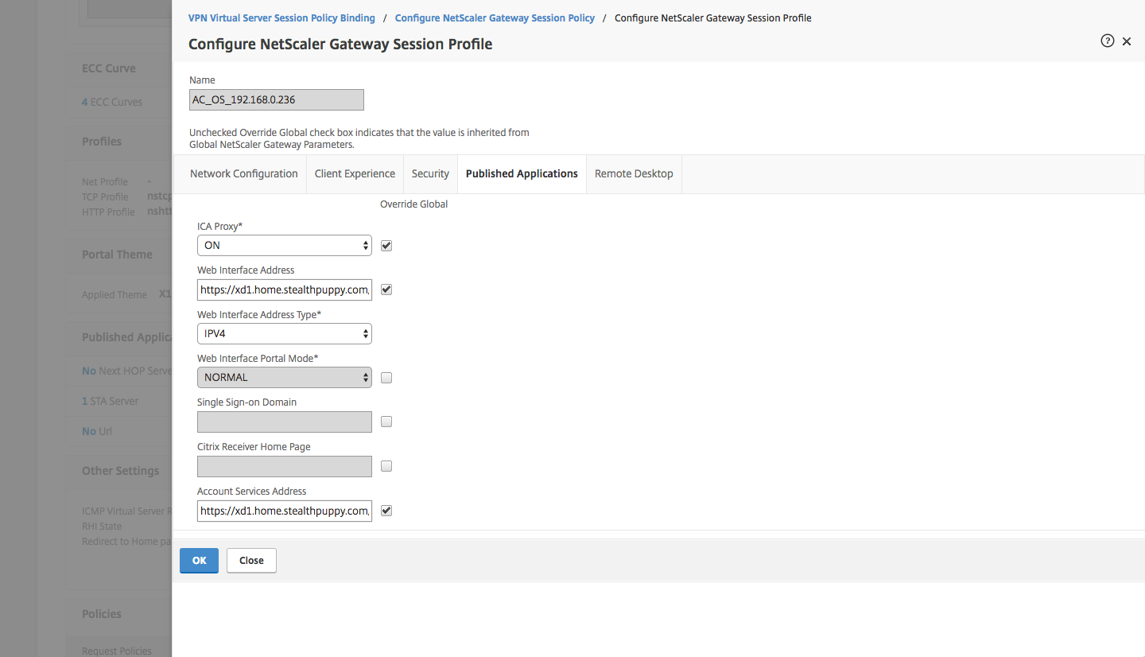
Task: Click the Single Sign-on Domain field
Action: point(285,422)
